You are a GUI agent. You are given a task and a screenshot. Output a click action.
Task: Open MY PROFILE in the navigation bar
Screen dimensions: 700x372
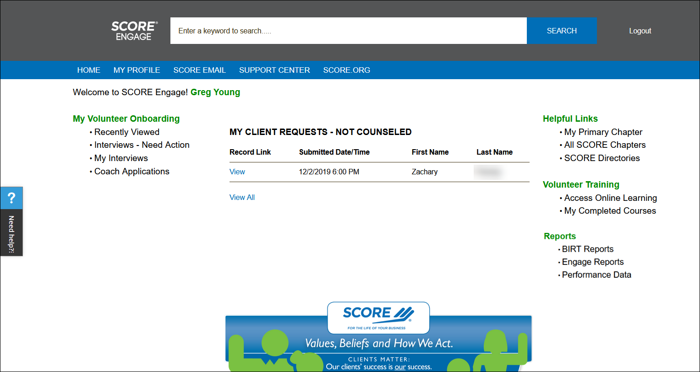point(137,70)
